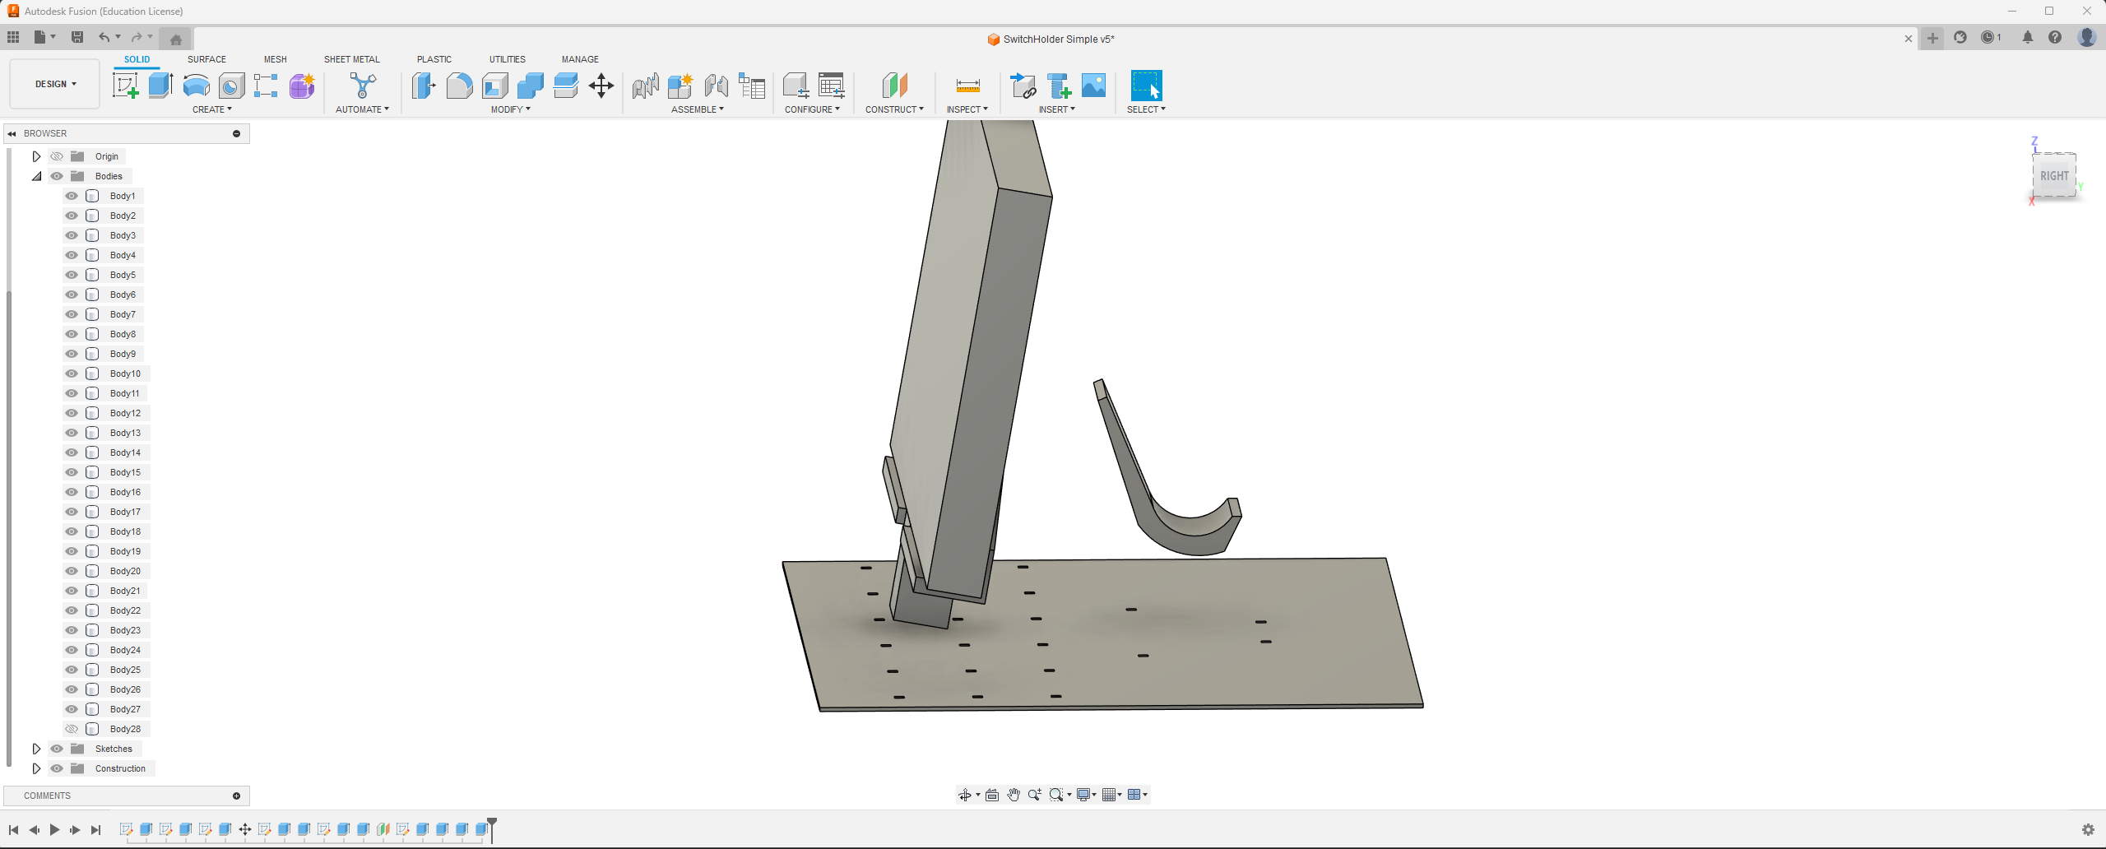Play the timeline
This screenshot has height=849, width=2106.
(x=54, y=829)
